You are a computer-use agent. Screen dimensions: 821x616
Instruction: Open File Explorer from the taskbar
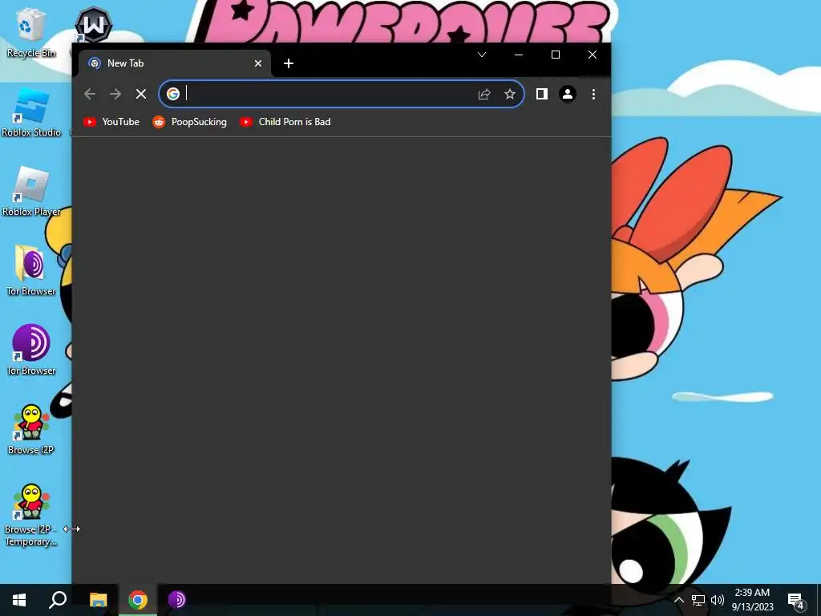98,600
